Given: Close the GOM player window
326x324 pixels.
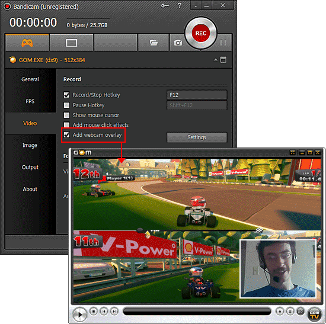Looking at the screenshot, I should click(x=318, y=153).
